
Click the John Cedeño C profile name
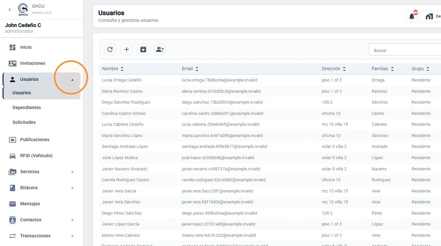coord(23,25)
